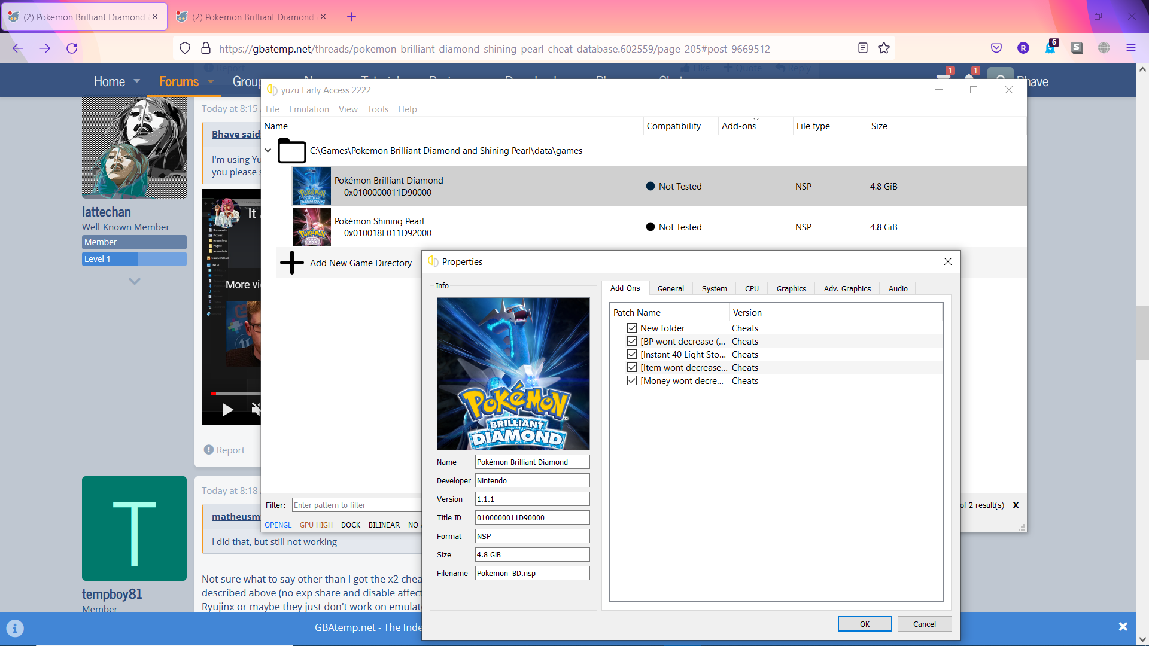Expand lattechan's user info chevron
This screenshot has height=646, width=1149.
click(x=135, y=281)
